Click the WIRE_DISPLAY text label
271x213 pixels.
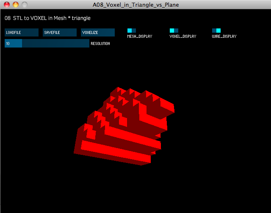[224, 36]
